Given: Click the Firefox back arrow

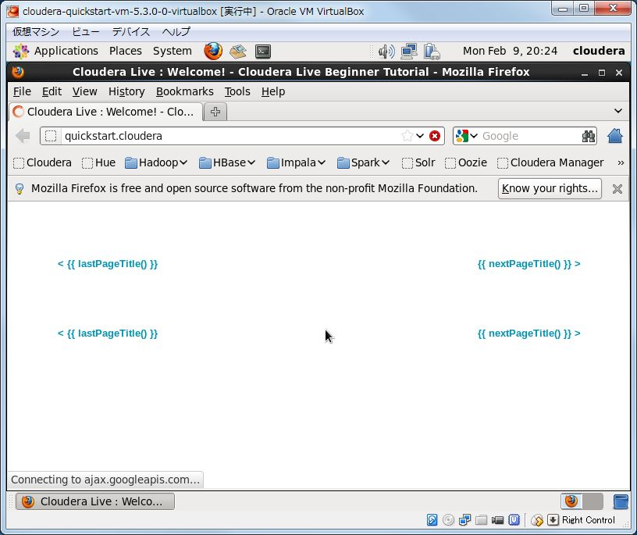Looking at the screenshot, I should coord(23,136).
